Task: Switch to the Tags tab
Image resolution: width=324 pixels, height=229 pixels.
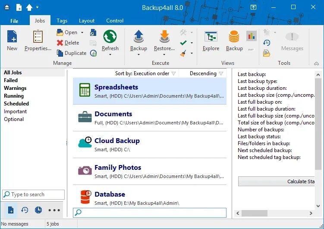Action: click(62, 21)
